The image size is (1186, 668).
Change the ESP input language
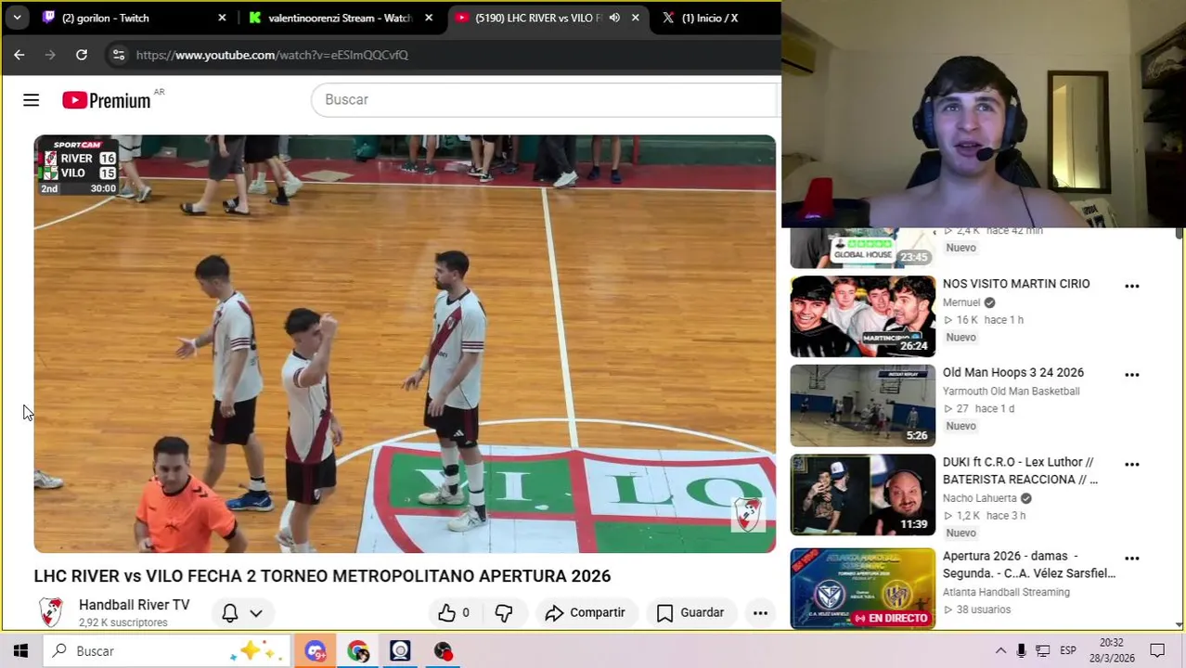tap(1068, 651)
